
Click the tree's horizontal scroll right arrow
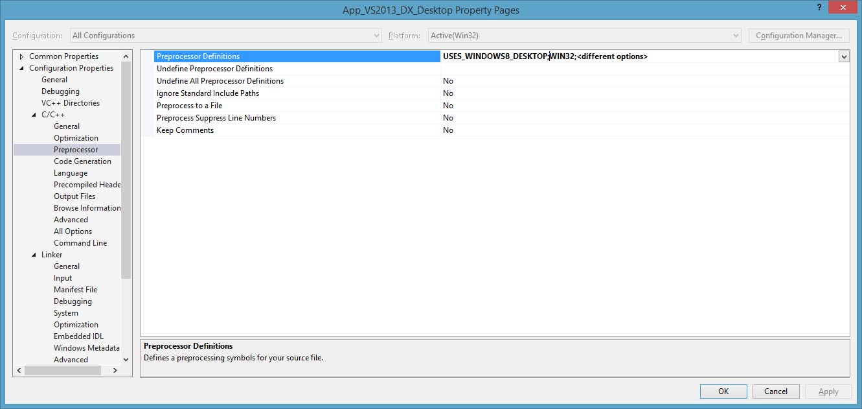pos(115,371)
